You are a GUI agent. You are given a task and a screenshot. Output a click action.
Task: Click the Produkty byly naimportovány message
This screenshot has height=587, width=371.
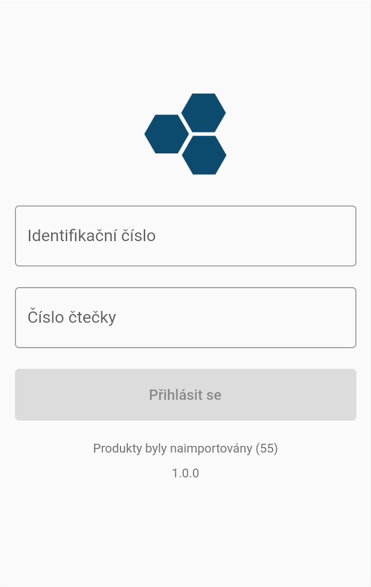pyautogui.click(x=185, y=449)
